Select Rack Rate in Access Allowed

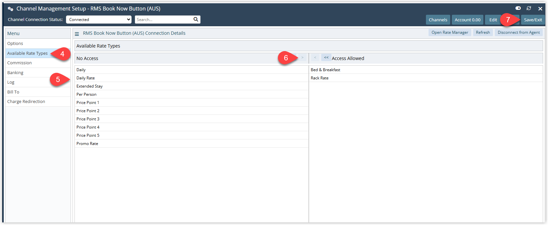click(x=426, y=78)
